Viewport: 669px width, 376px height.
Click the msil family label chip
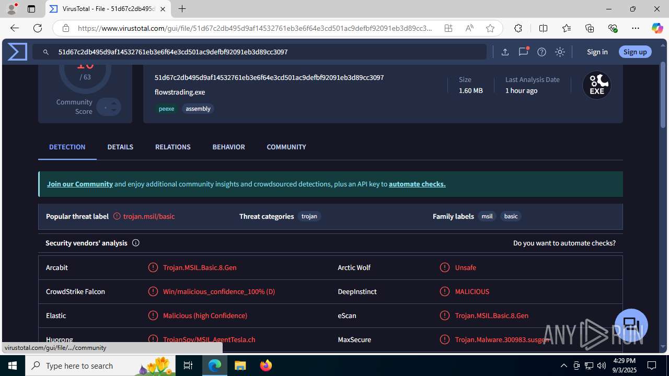pyautogui.click(x=487, y=216)
